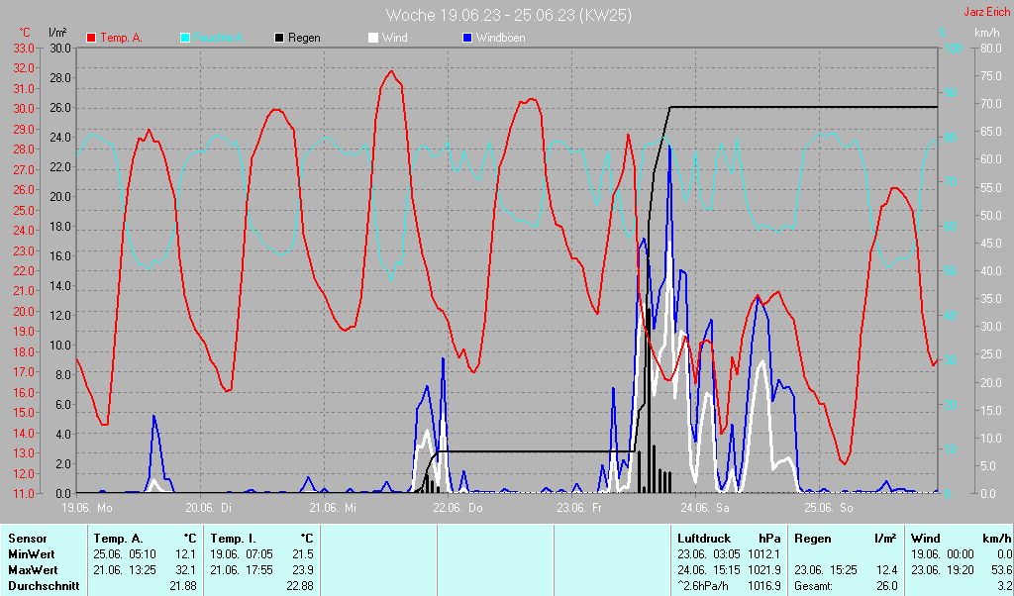This screenshot has height=596, width=1014.
Task: Click the white Wind legend square
Action: click(373, 38)
